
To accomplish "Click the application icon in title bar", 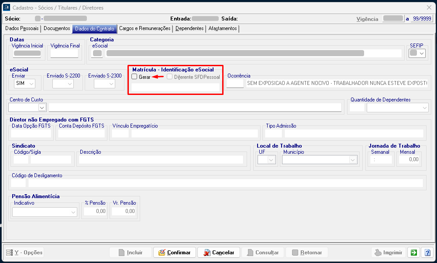I will (7, 7).
